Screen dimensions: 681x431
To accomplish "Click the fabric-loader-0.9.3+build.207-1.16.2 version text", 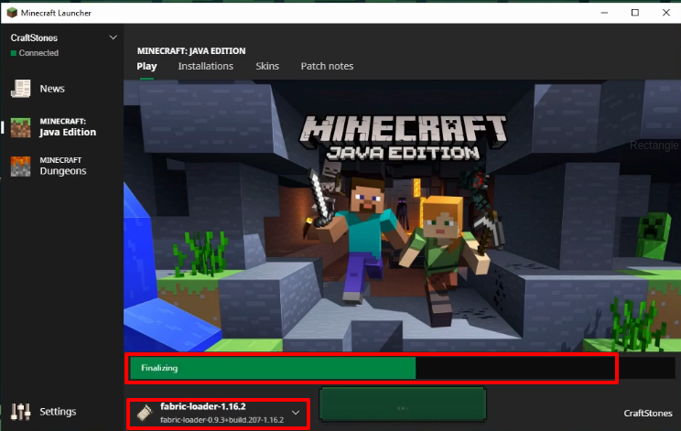I will 222,420.
